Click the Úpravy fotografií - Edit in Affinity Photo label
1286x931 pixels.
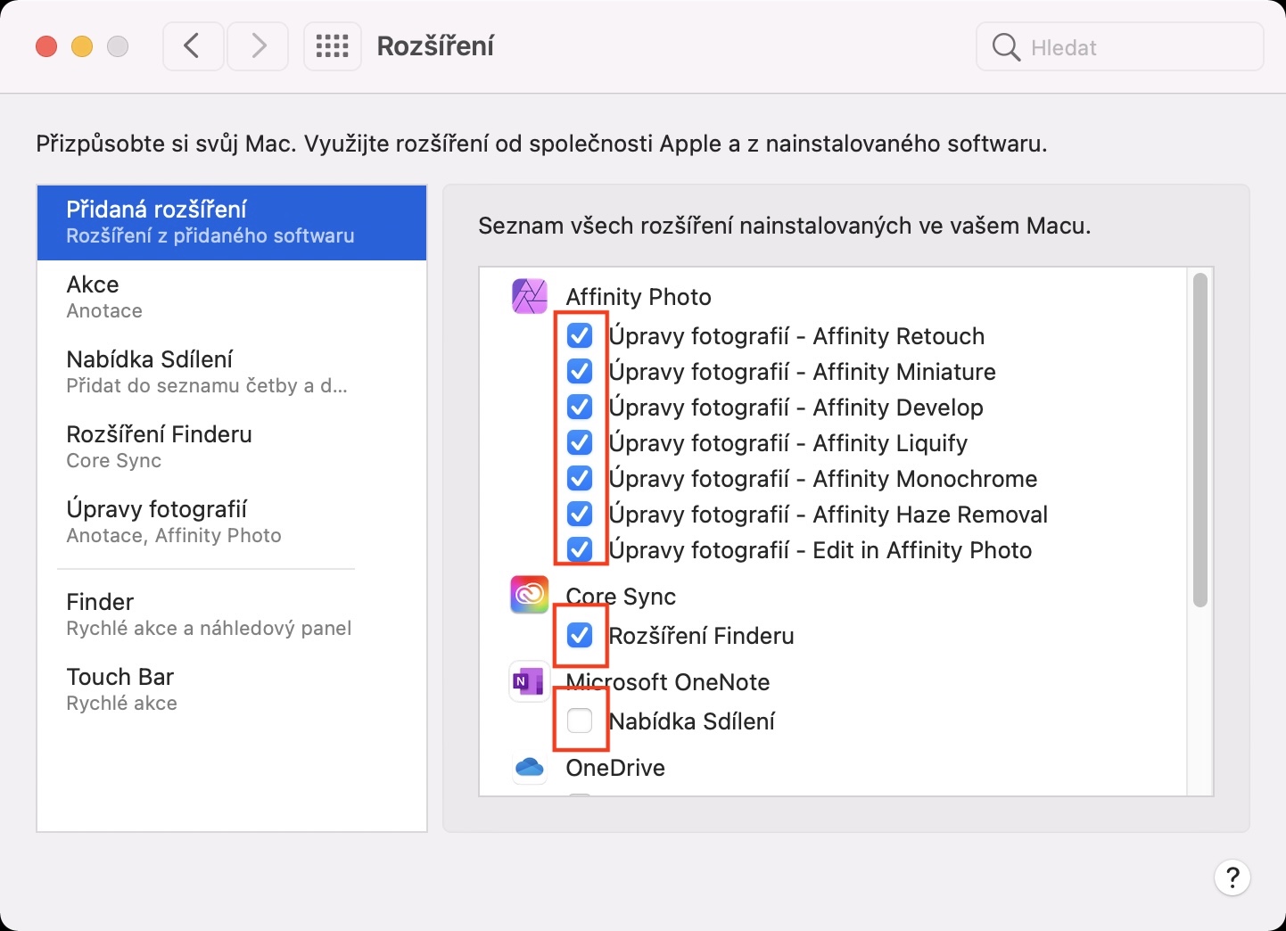820,550
